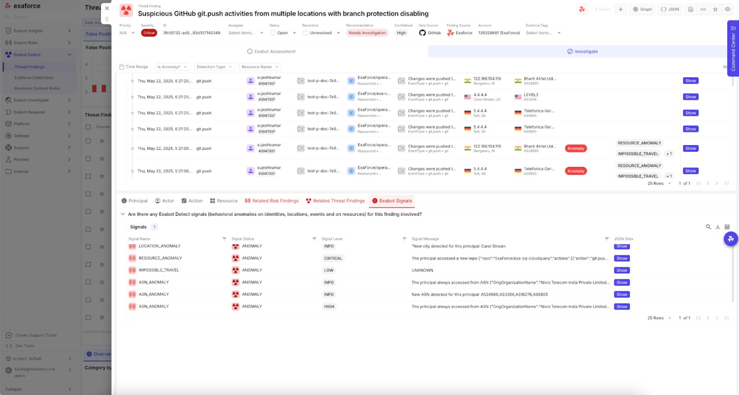Switch to the Investigate tab
The image size is (739, 395).
point(582,51)
